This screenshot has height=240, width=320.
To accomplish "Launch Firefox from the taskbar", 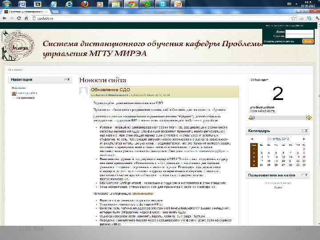I will tap(84, 4).
